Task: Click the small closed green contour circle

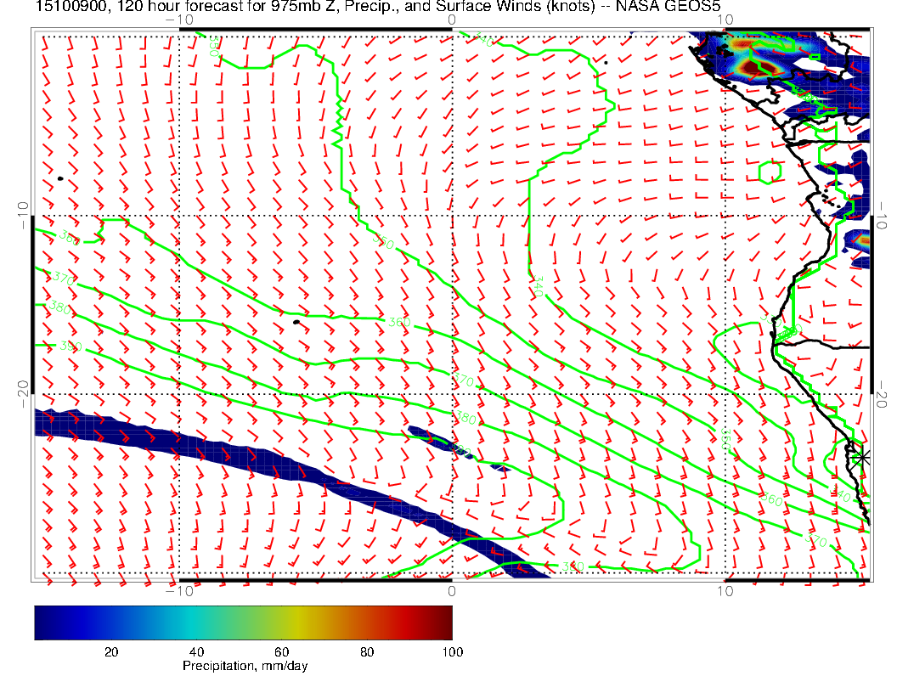Action: pyautogui.click(x=770, y=172)
